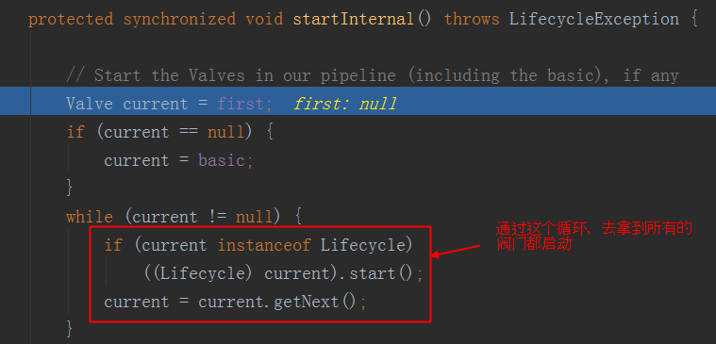
Task: Click the startInternal method name
Action: click(354, 19)
